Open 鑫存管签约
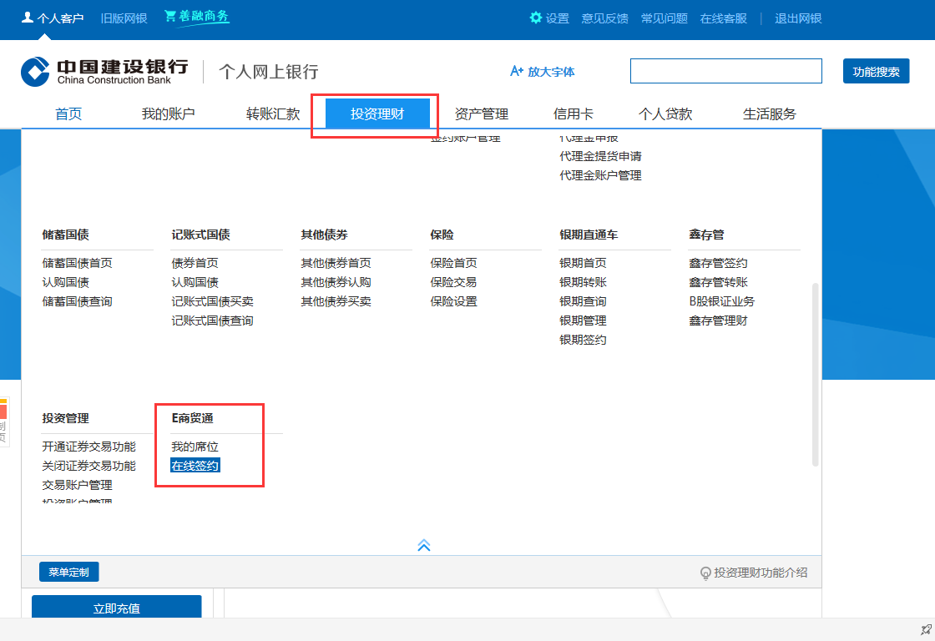Viewport: 935px width, 641px height. point(718,263)
